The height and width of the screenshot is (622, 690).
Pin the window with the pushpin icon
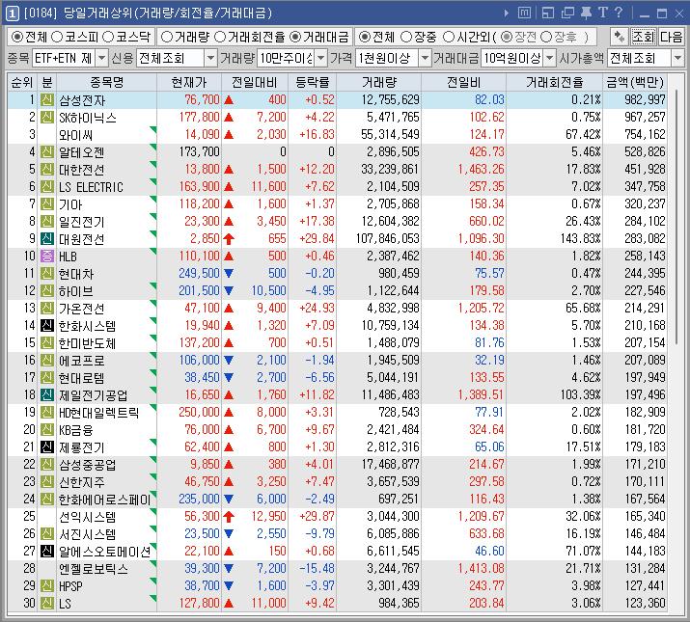pyautogui.click(x=586, y=13)
